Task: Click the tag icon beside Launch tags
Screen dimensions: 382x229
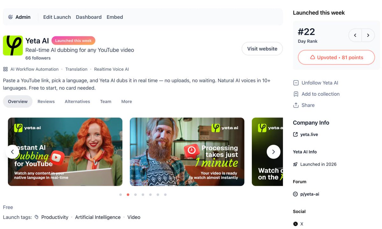Action: click(37, 217)
